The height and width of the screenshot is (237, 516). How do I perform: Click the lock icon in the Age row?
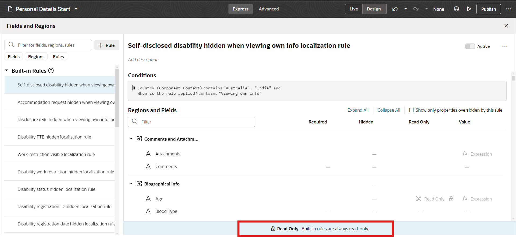click(x=451, y=199)
